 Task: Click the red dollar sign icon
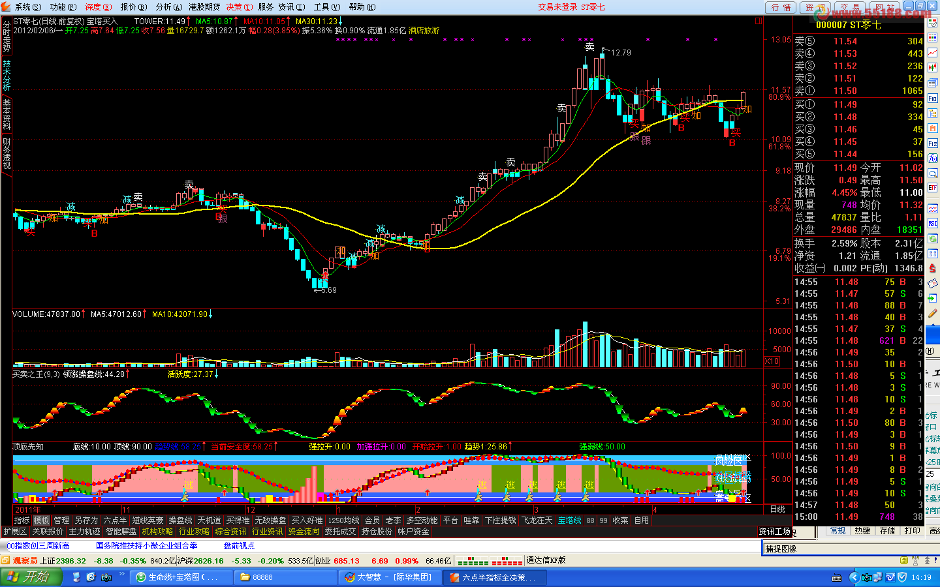click(933, 269)
